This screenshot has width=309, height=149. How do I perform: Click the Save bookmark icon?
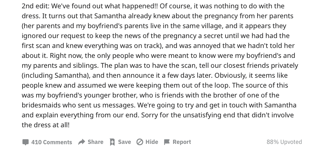[112, 142]
